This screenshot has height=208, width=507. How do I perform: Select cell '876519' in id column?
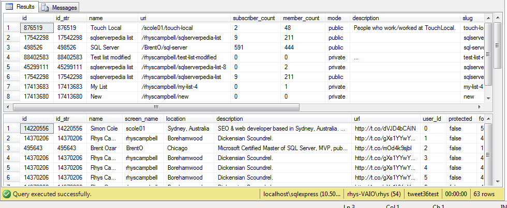point(37,28)
